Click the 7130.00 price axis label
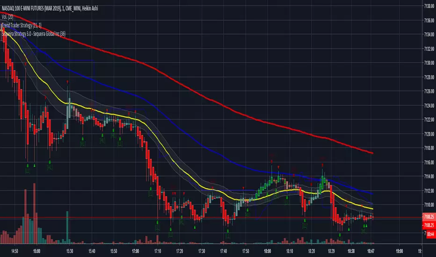This screenshot has width=436, height=257. pos(429,63)
